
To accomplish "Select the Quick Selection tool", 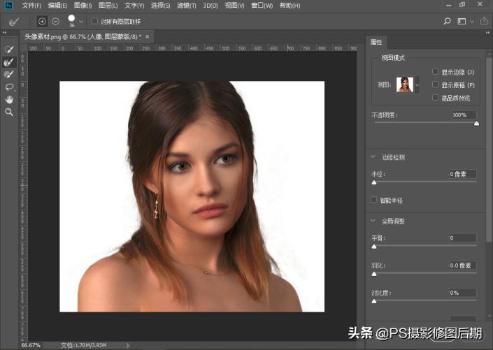I will [9, 50].
